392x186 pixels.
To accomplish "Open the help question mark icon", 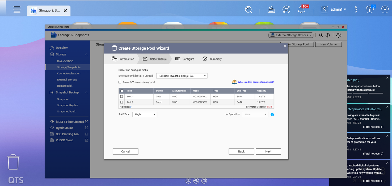I will [328, 35].
